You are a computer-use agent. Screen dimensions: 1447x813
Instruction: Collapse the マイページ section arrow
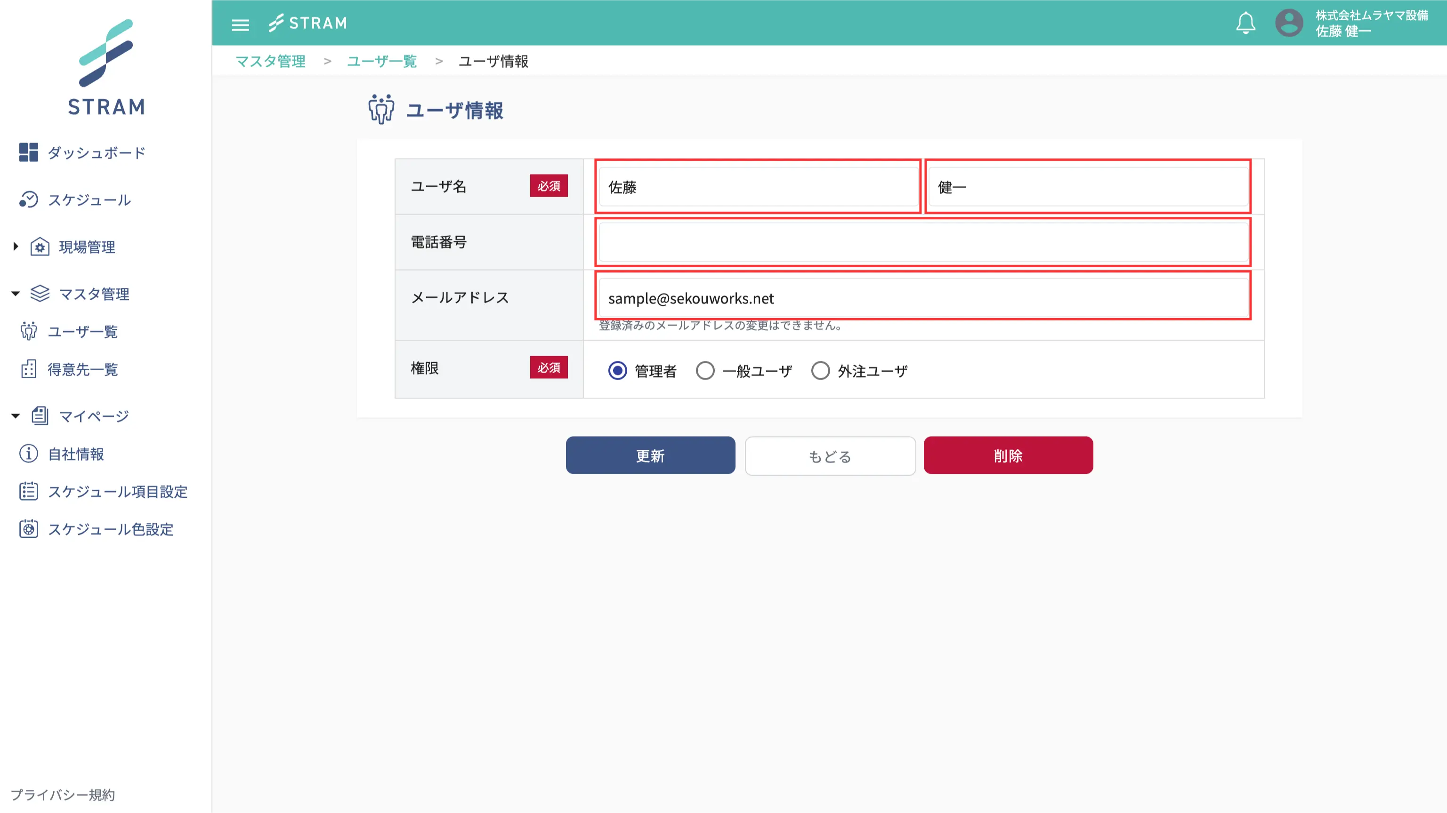click(x=16, y=416)
